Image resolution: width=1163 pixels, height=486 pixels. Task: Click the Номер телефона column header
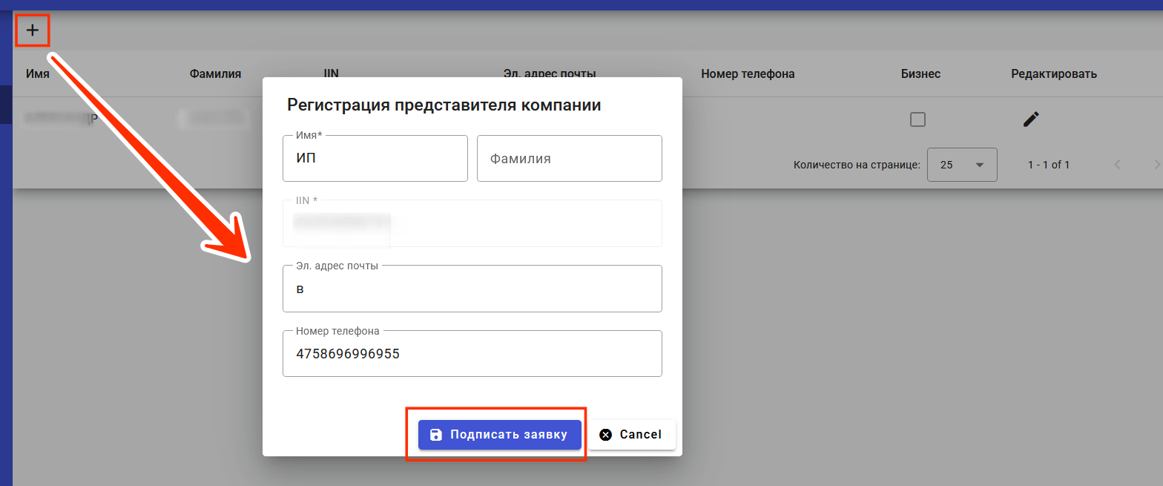748,73
